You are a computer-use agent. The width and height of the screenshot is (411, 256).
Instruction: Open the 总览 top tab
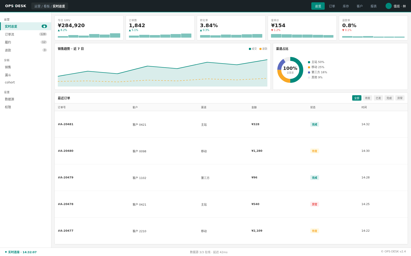[x=318, y=6]
